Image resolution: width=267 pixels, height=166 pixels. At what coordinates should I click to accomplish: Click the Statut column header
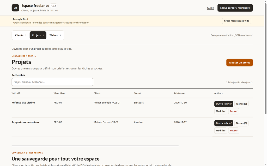[x=137, y=93]
